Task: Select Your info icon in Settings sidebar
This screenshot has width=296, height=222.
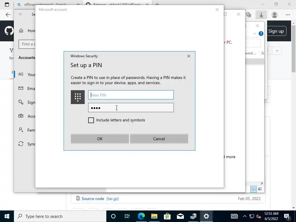Action: click(21, 74)
